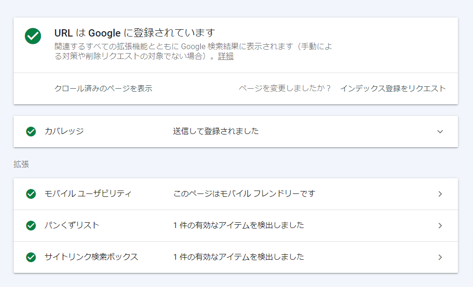Click green check icon beside パンくずリスト
This screenshot has width=473, height=287.
[x=31, y=226]
